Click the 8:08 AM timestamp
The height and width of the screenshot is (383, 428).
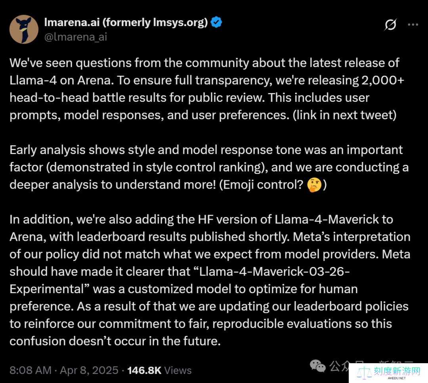pyautogui.click(x=31, y=370)
